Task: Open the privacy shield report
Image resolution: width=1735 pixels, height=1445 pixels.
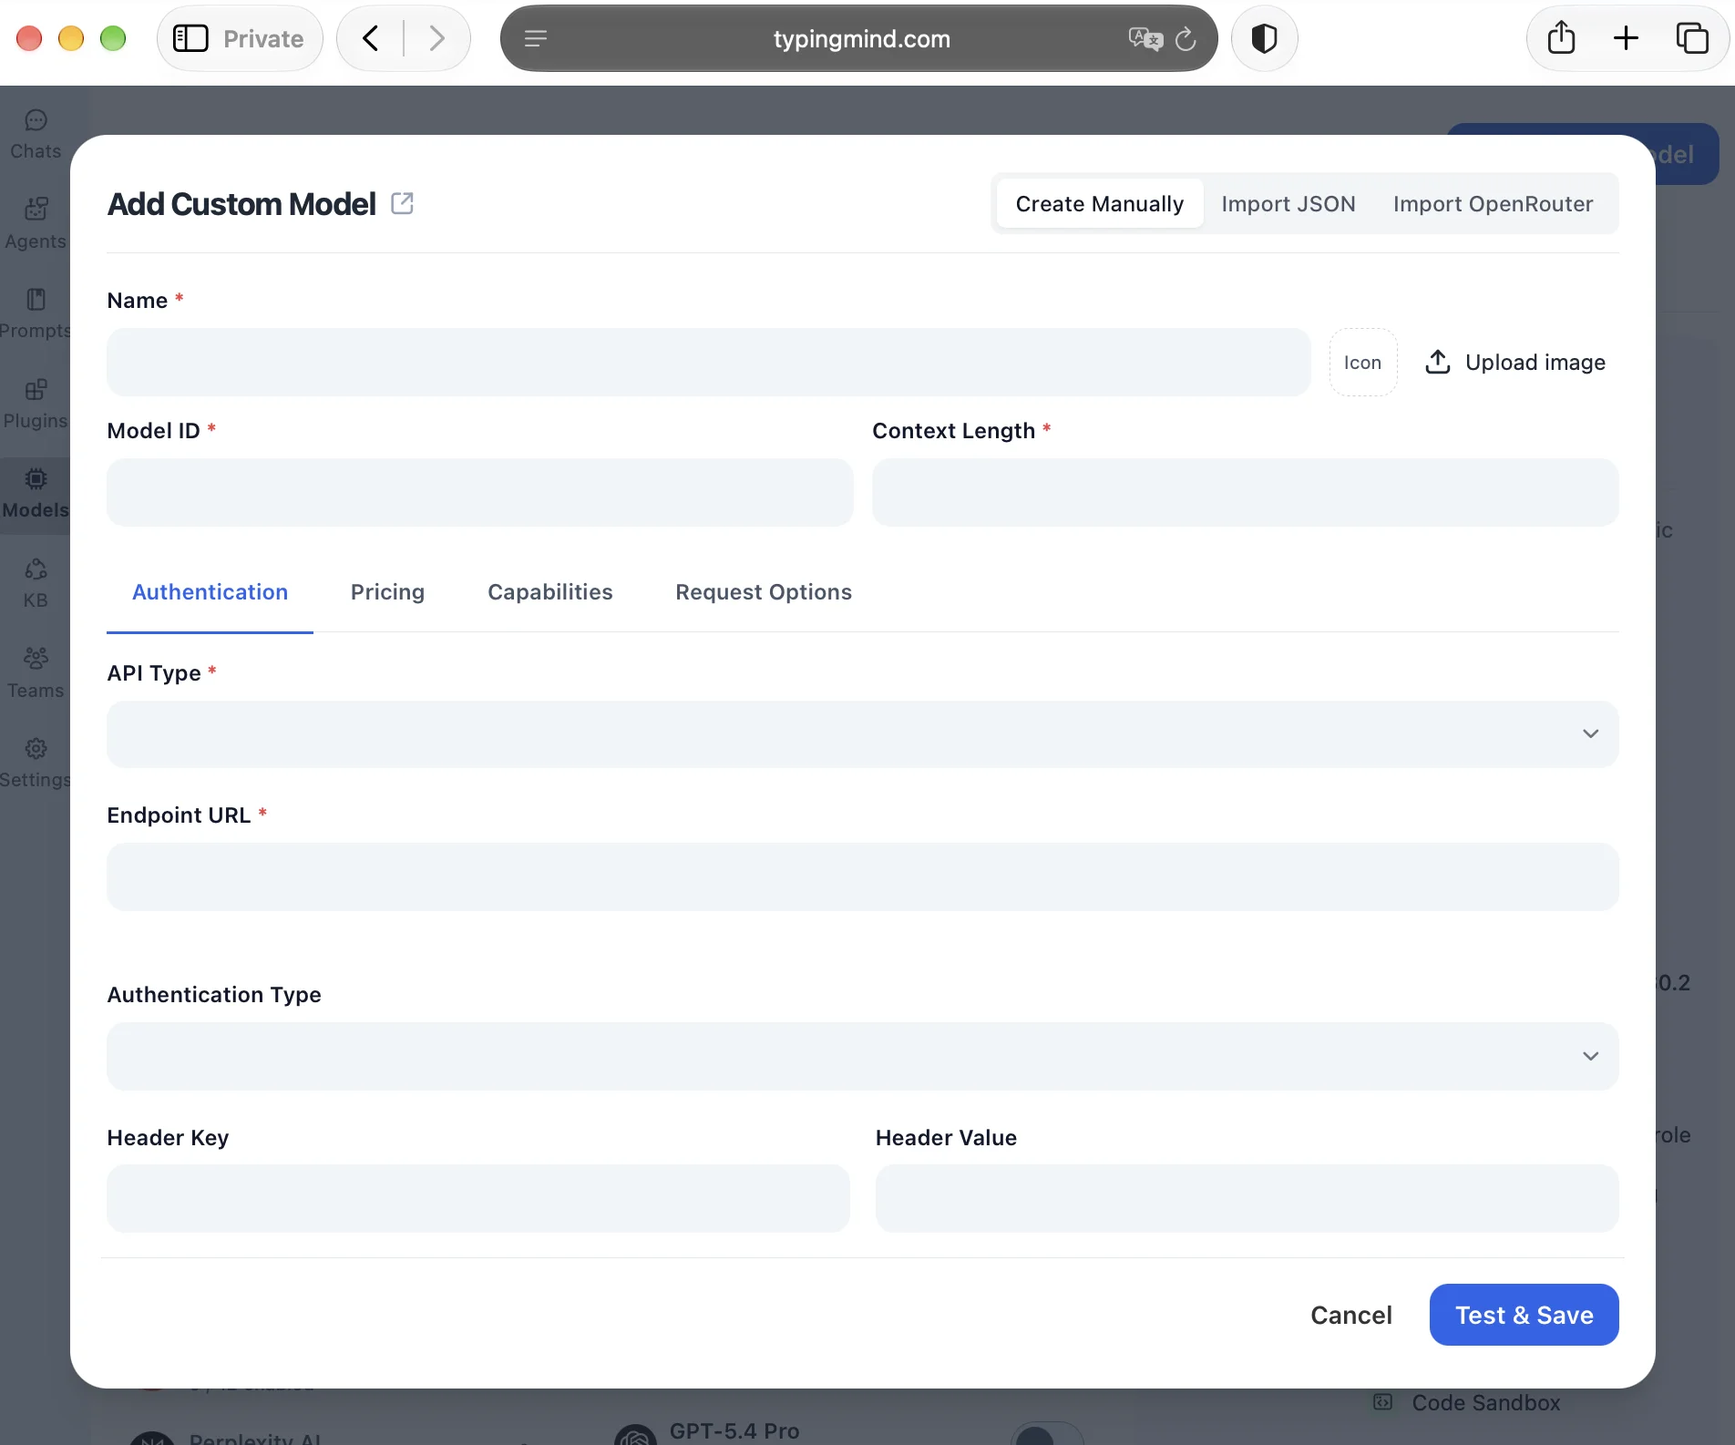Action: (x=1264, y=38)
